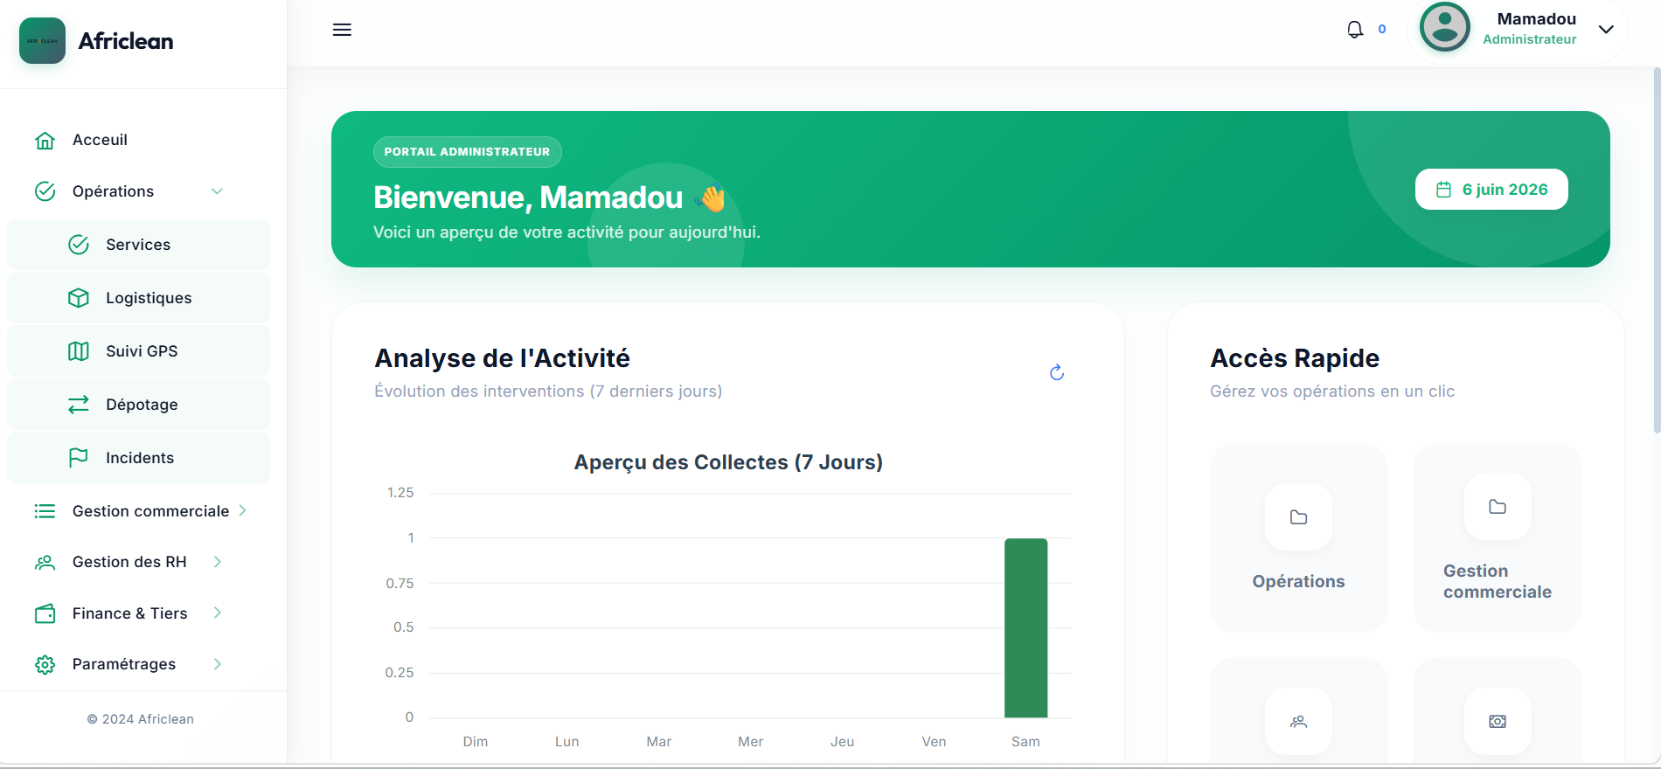Viewport: 1661px width, 769px height.
Task: Open Services in the sidebar
Action: pyautogui.click(x=138, y=245)
